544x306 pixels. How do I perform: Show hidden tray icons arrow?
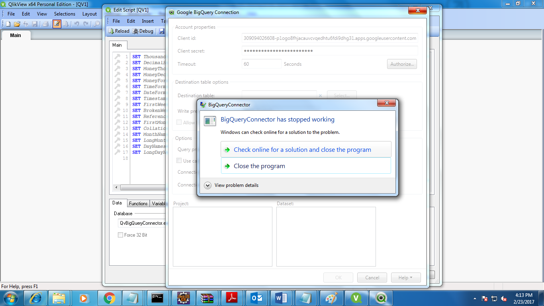click(x=475, y=298)
